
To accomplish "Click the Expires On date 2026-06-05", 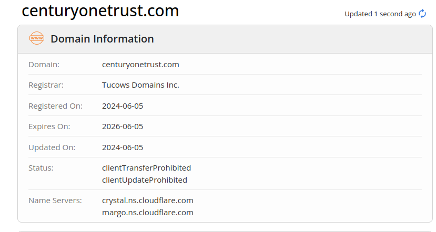I will pyautogui.click(x=123, y=126).
